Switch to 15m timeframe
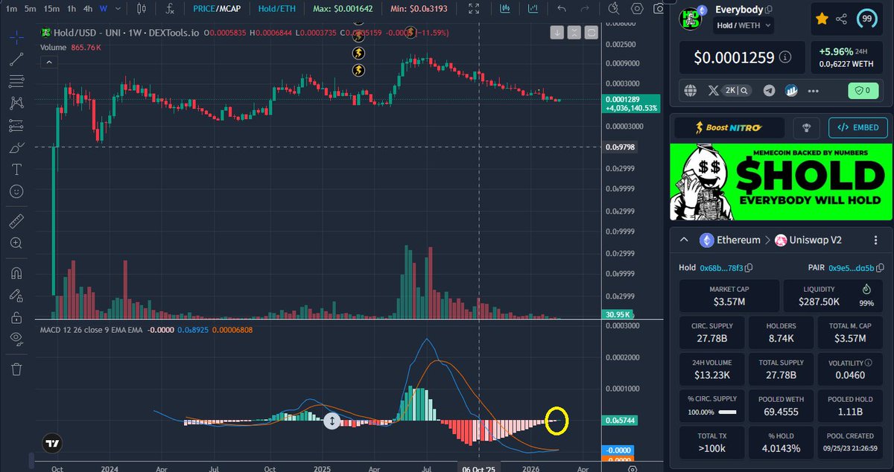The height and width of the screenshot is (472, 894). pyautogui.click(x=51, y=9)
